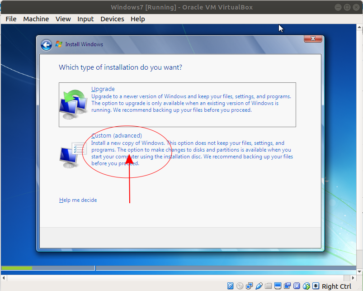Click the horizontal scrollbar left arrow

[4, 278]
